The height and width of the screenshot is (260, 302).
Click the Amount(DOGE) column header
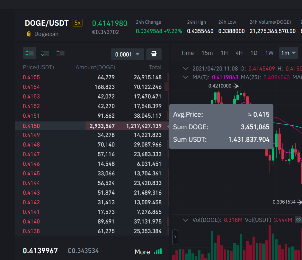point(95,67)
